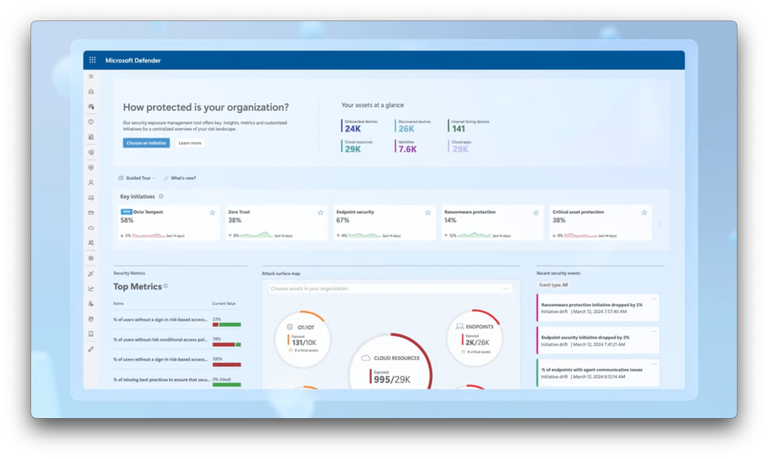Click the 78% metric progress bar
Image resolution: width=768 pixels, height=459 pixels.
pyautogui.click(x=227, y=345)
